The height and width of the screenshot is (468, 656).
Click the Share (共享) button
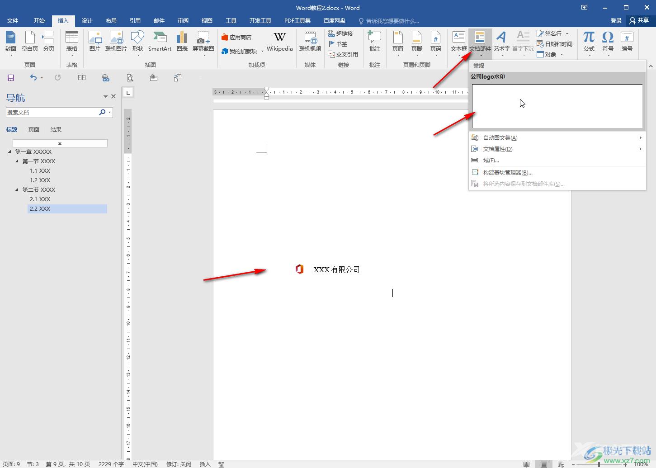(x=639, y=21)
